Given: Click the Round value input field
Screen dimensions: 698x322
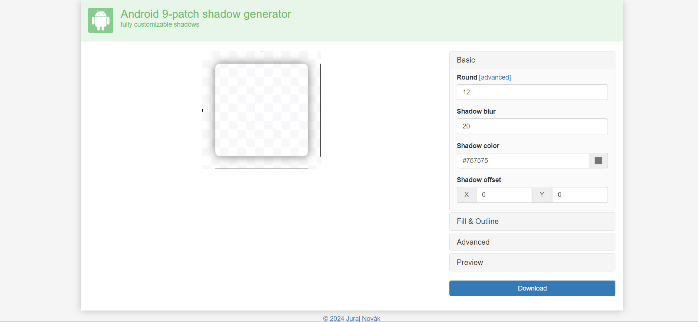Looking at the screenshot, I should pyautogui.click(x=532, y=92).
